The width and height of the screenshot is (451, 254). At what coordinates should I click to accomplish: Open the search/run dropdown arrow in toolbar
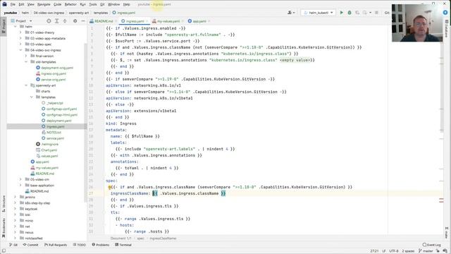[x=370, y=13]
